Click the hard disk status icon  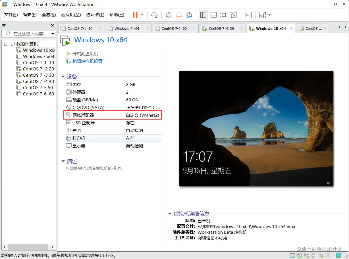pyautogui.click(x=292, y=256)
